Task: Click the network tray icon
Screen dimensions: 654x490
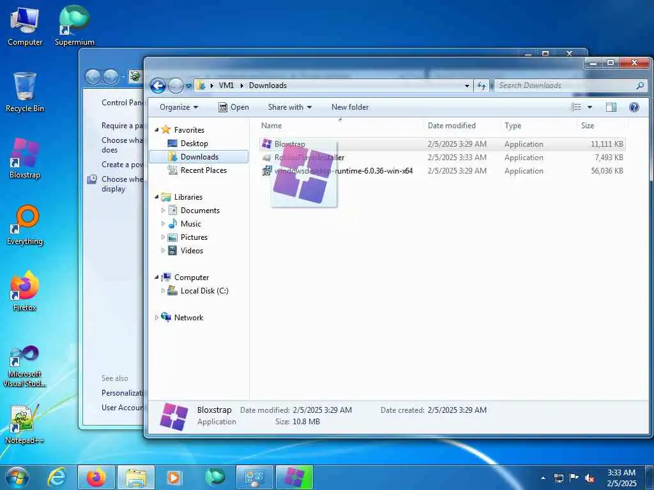Action: [x=558, y=478]
